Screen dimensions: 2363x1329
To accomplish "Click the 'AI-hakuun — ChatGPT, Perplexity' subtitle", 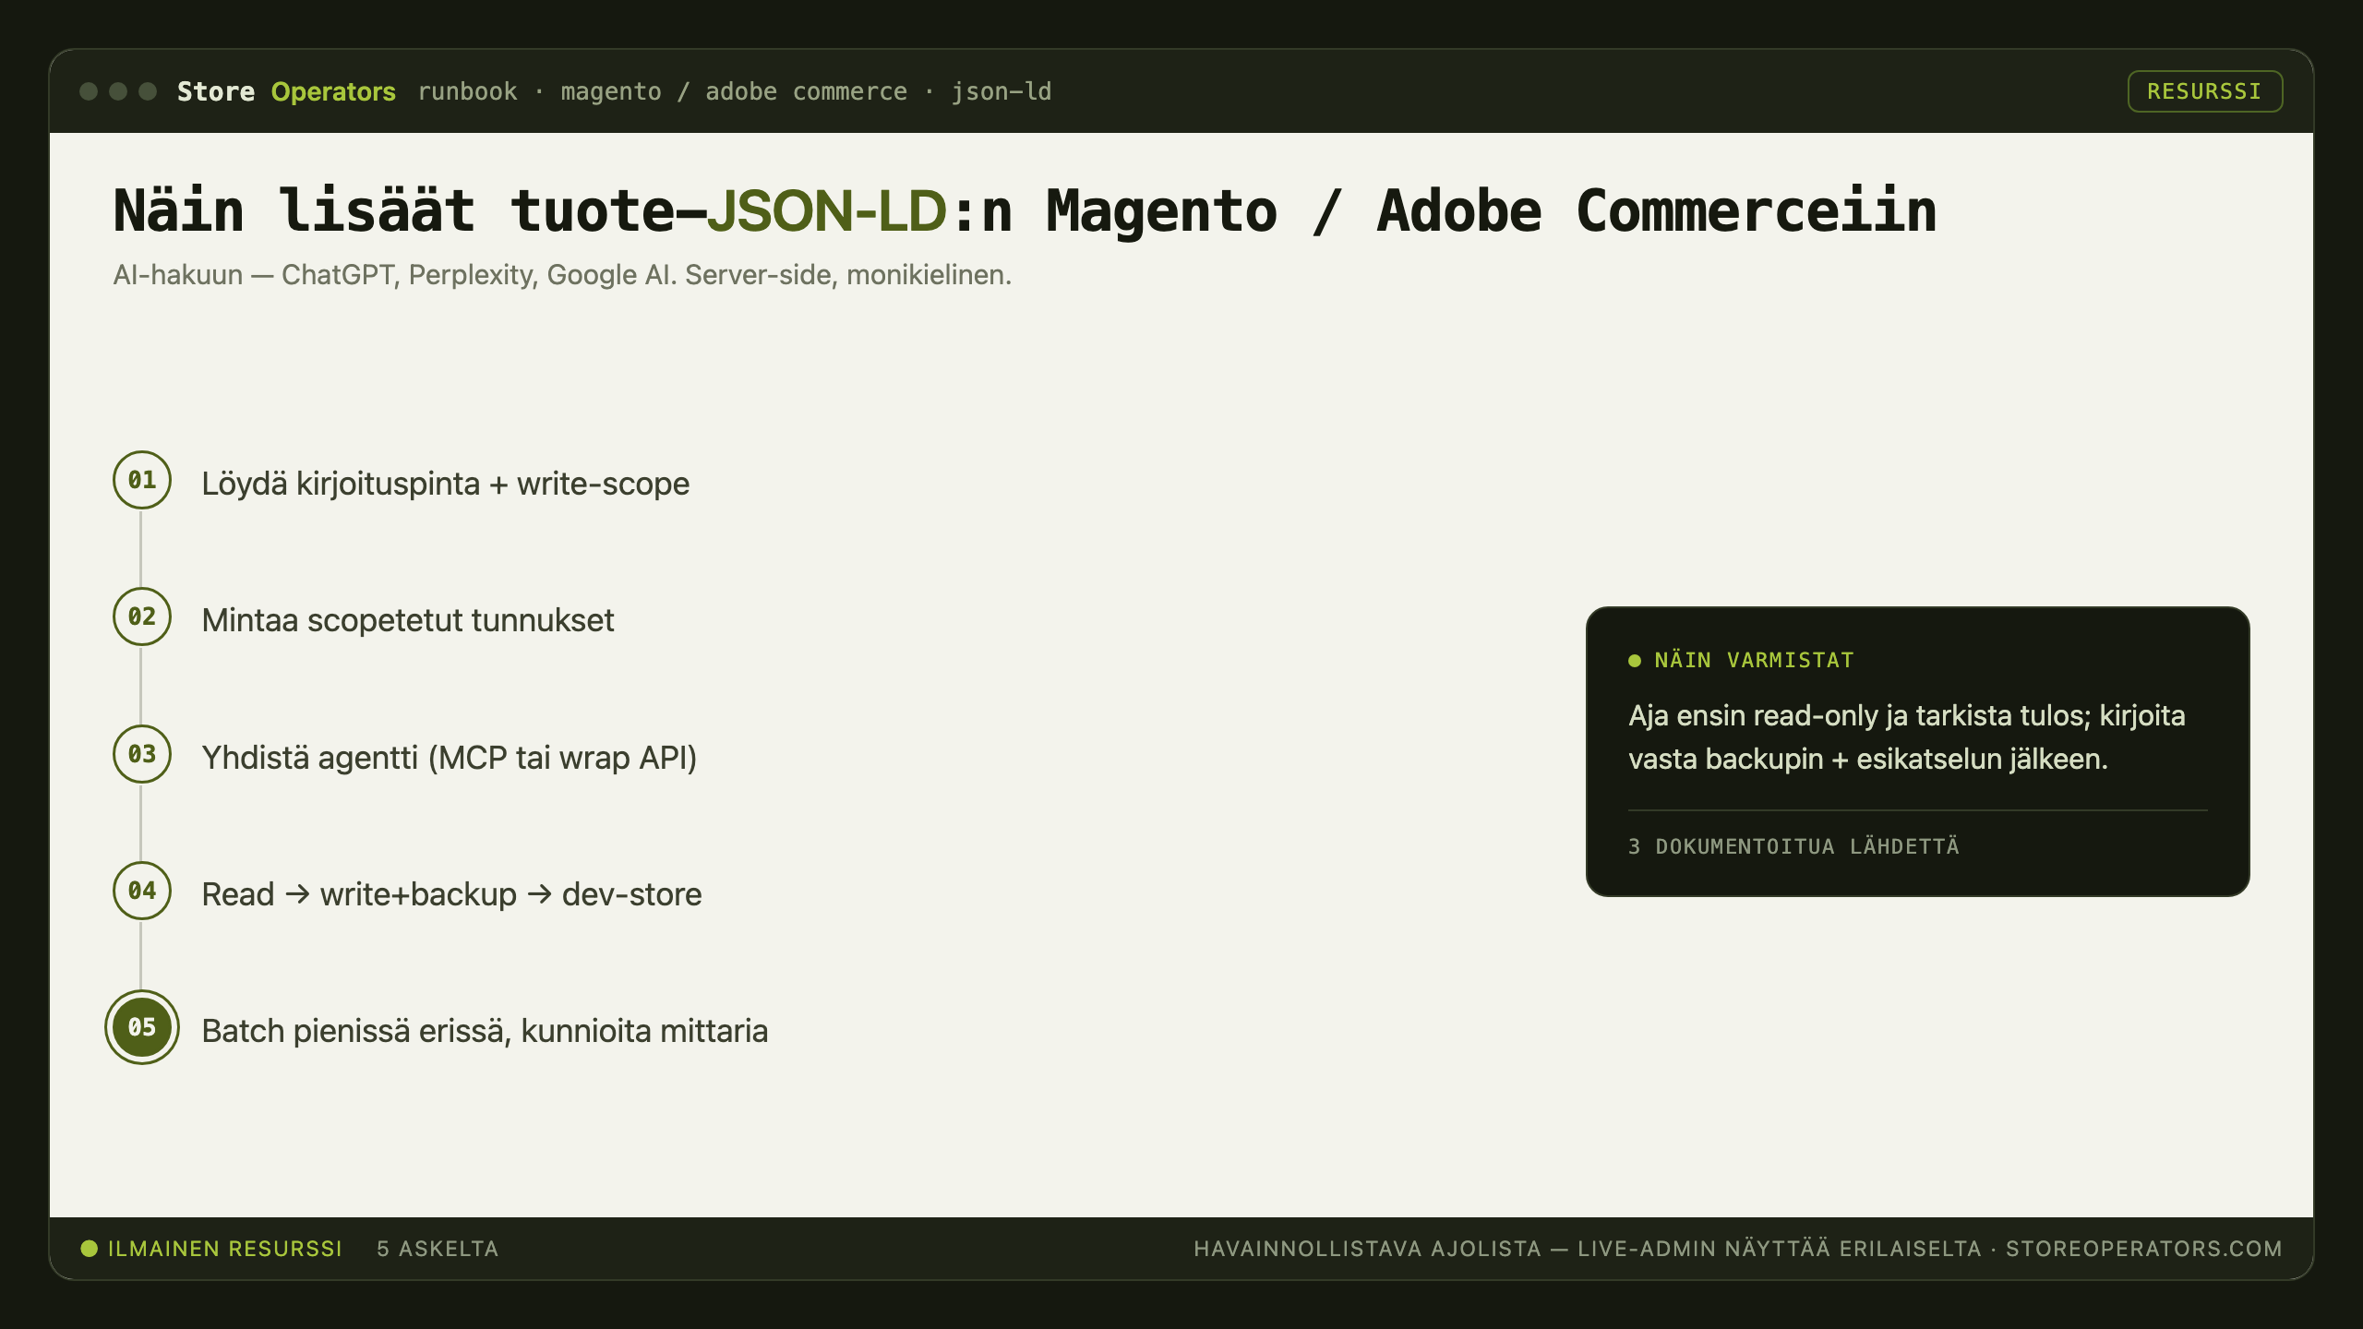I will 562,275.
